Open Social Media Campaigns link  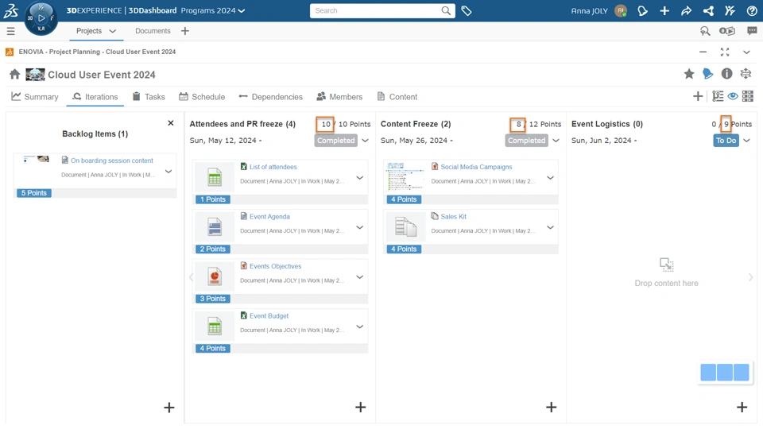point(476,167)
